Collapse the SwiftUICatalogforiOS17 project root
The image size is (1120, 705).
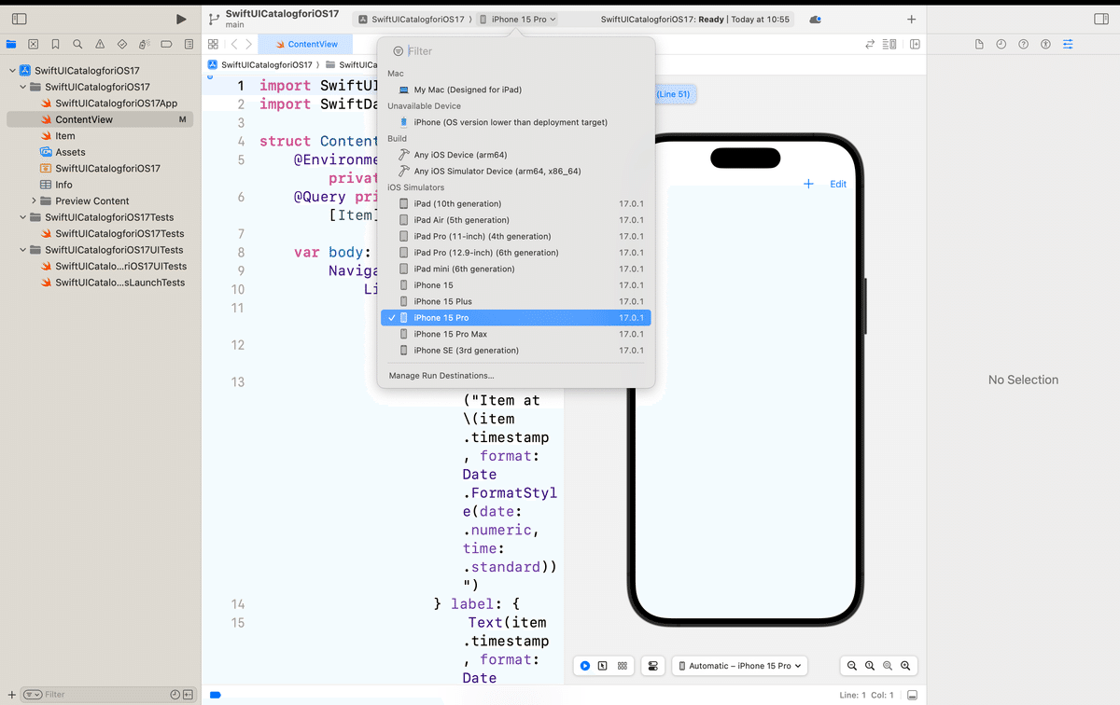tap(12, 71)
